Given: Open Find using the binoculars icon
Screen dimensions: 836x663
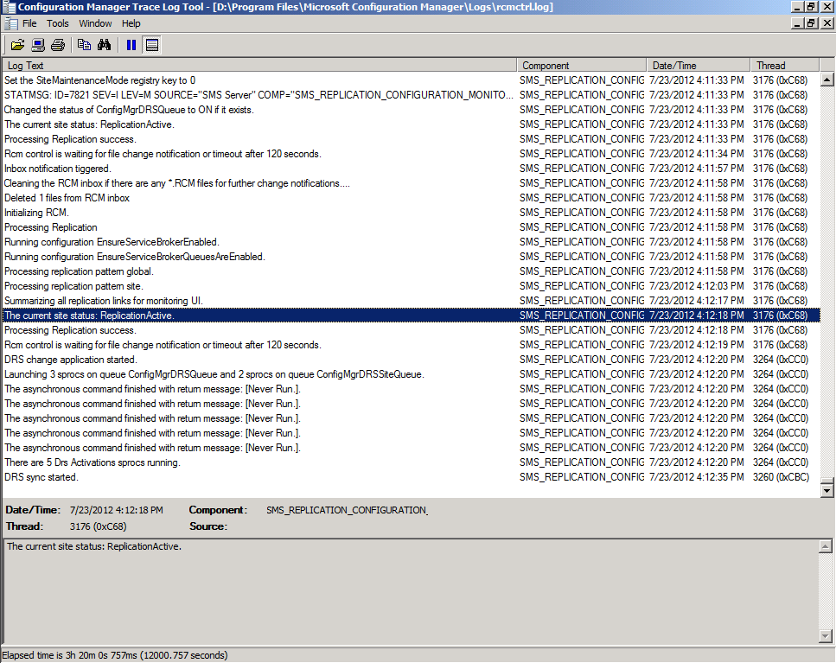Looking at the screenshot, I should tap(105, 45).
